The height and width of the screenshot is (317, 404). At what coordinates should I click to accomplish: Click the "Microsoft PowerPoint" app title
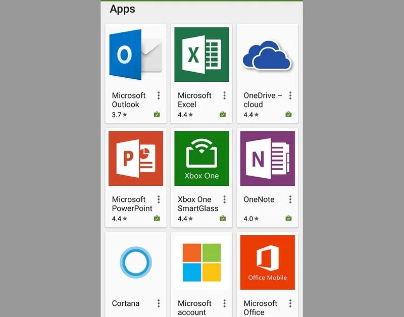click(x=132, y=204)
